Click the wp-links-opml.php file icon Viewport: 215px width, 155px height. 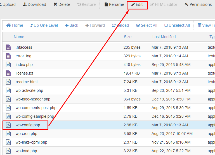[8, 142]
